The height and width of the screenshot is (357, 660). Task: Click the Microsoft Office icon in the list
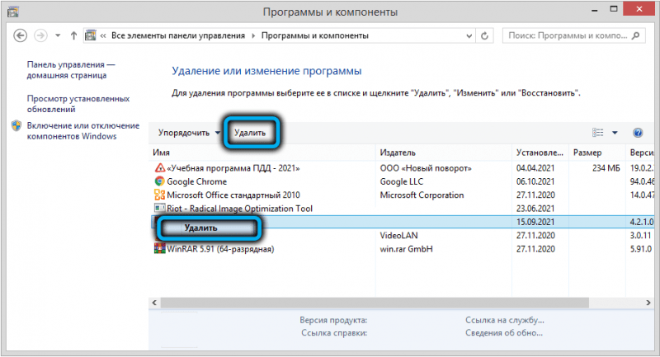tap(159, 195)
